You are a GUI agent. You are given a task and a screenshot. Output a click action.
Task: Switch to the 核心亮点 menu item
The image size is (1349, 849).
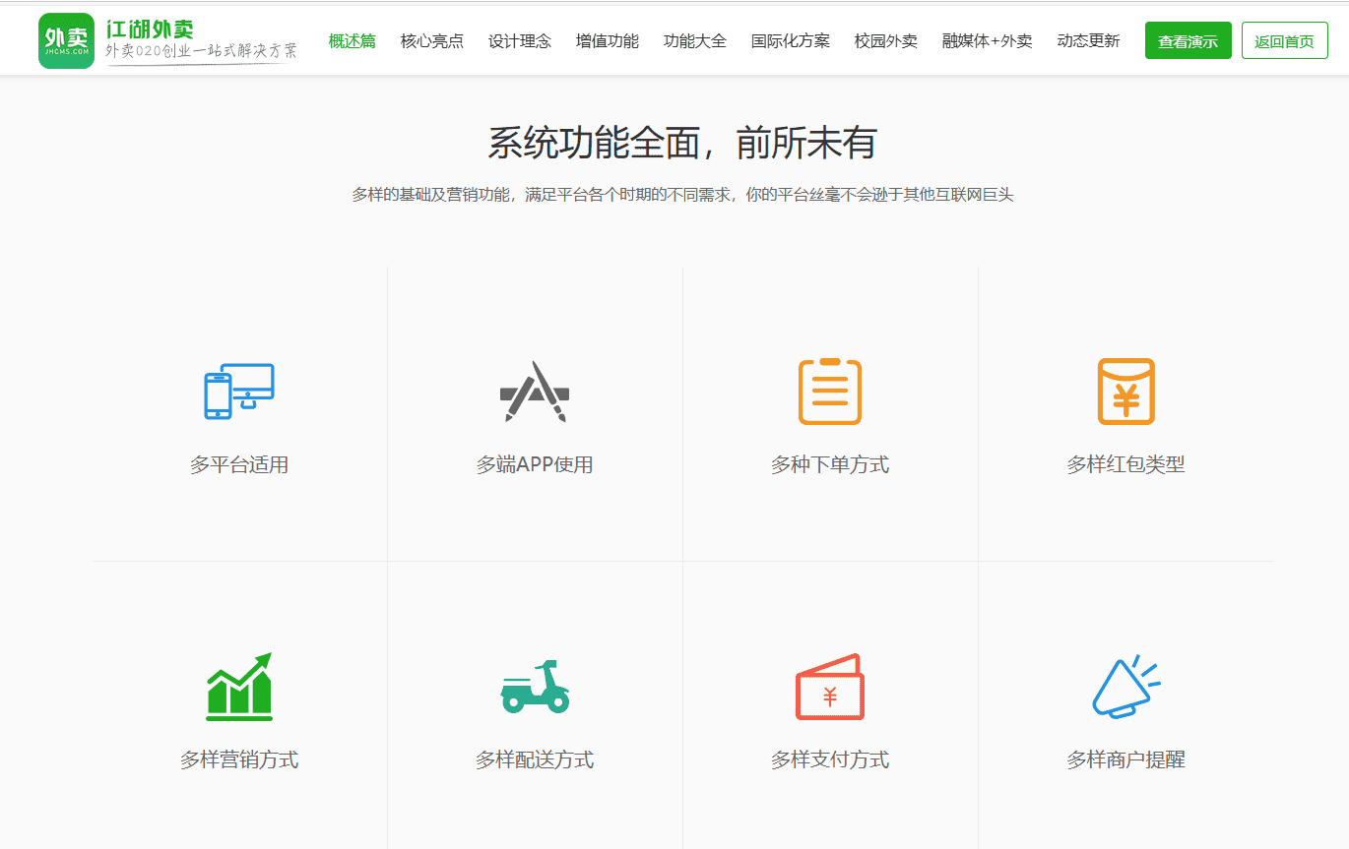coord(431,41)
